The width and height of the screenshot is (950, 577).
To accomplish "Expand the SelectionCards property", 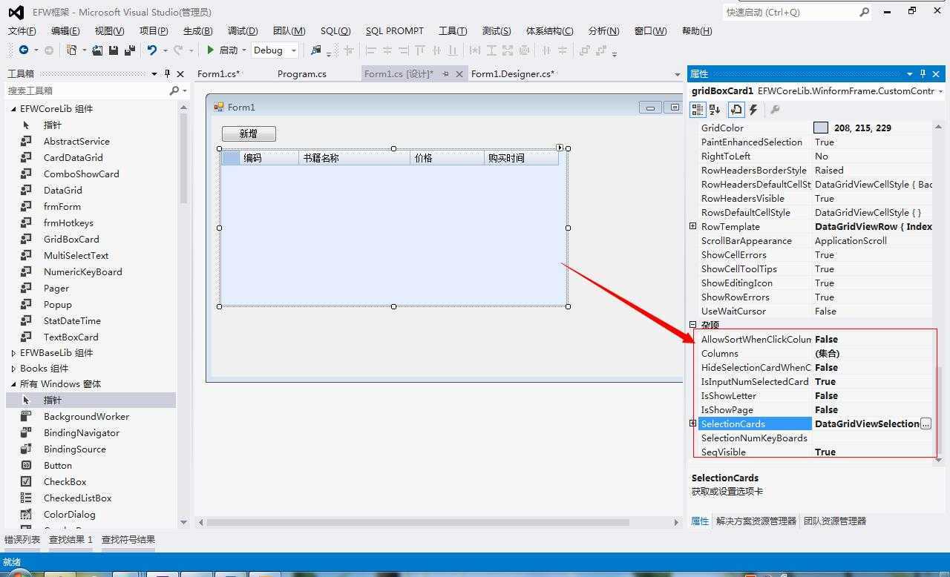I will click(692, 423).
